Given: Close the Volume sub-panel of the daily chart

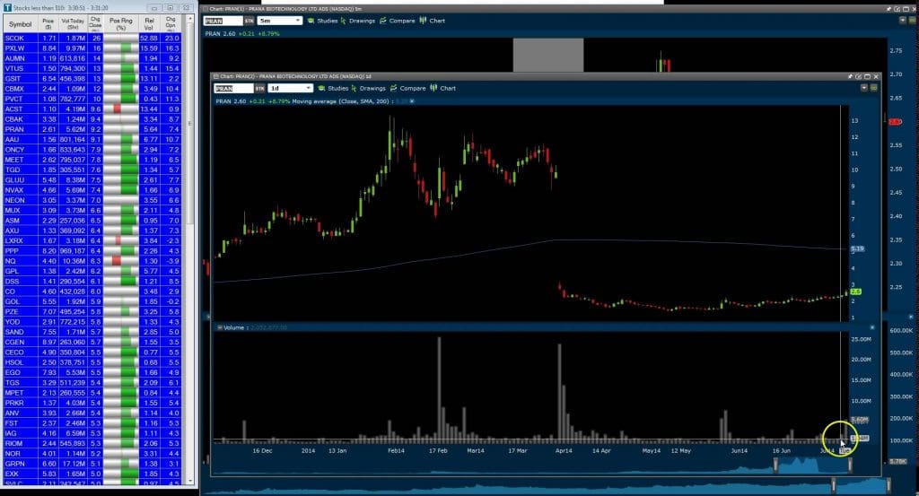Looking at the screenshot, I should [x=871, y=327].
